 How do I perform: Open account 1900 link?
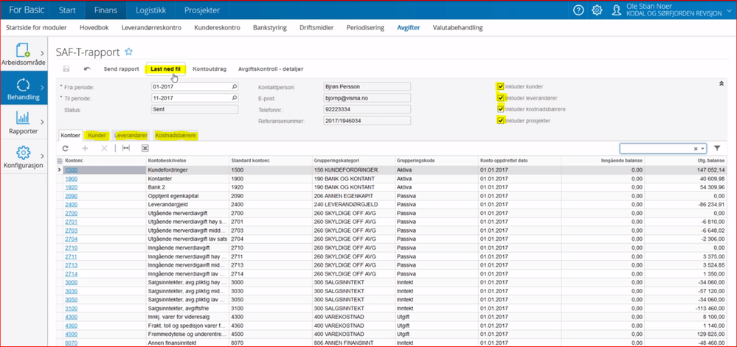tap(72, 178)
